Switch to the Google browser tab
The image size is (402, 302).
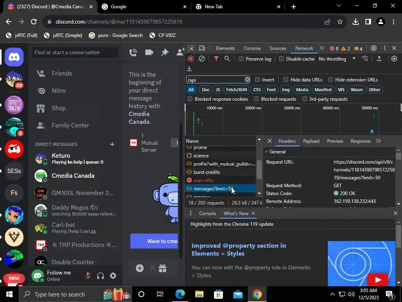click(144, 7)
